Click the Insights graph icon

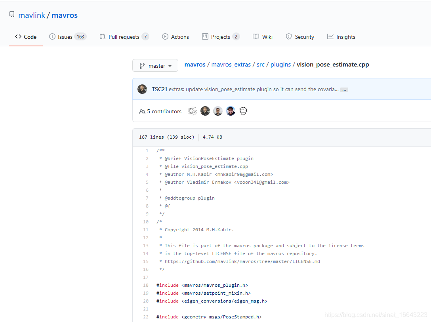(330, 36)
